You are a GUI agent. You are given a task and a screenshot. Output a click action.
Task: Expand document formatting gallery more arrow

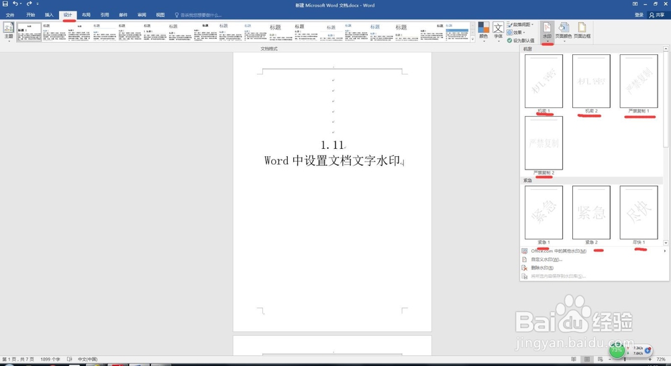click(x=473, y=40)
